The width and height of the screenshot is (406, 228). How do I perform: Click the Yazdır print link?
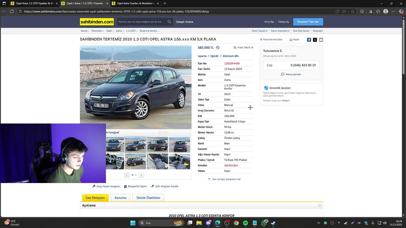[x=294, y=40]
